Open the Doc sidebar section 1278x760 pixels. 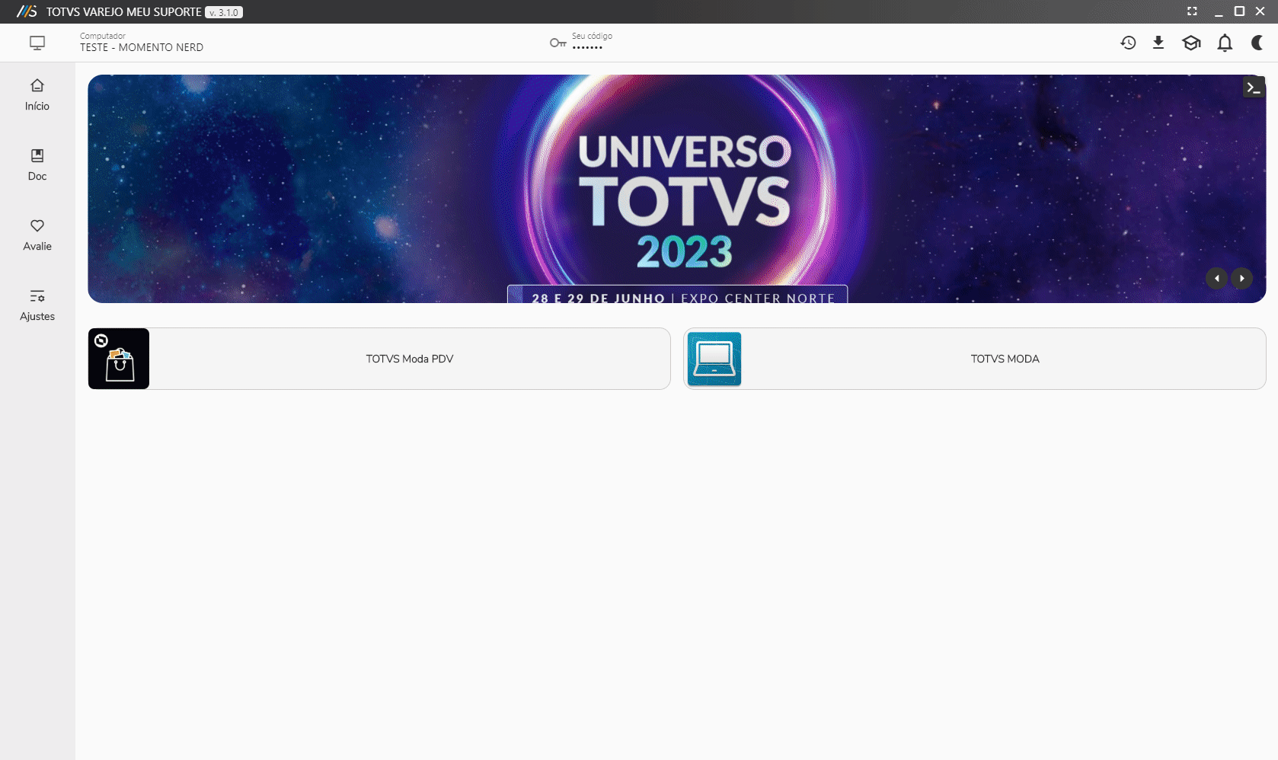point(37,165)
